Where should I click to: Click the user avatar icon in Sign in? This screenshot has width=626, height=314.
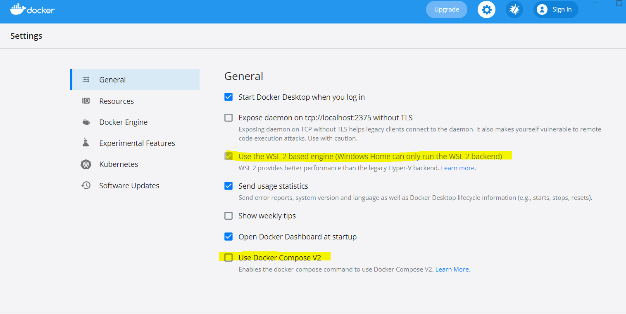(542, 9)
